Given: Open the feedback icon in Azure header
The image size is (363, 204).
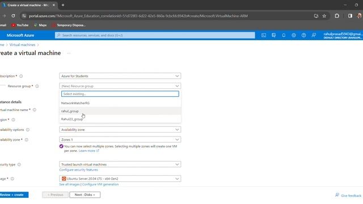Looking at the screenshot, I should 314,35.
